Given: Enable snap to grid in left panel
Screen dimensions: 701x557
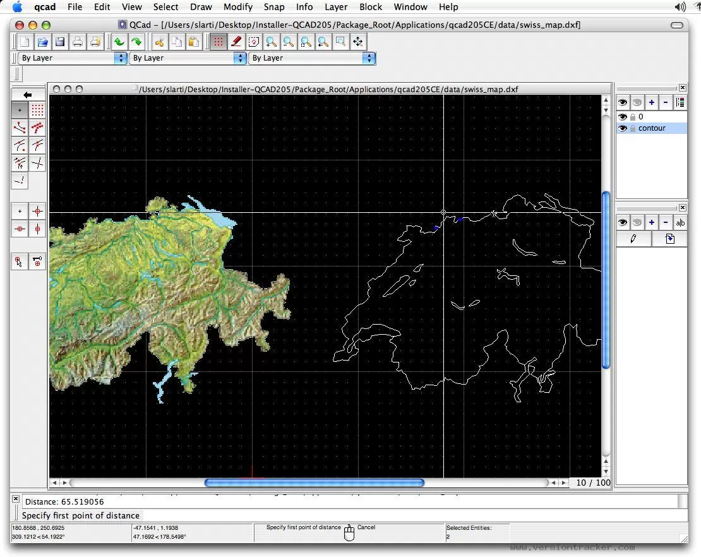Looking at the screenshot, I should point(37,110).
